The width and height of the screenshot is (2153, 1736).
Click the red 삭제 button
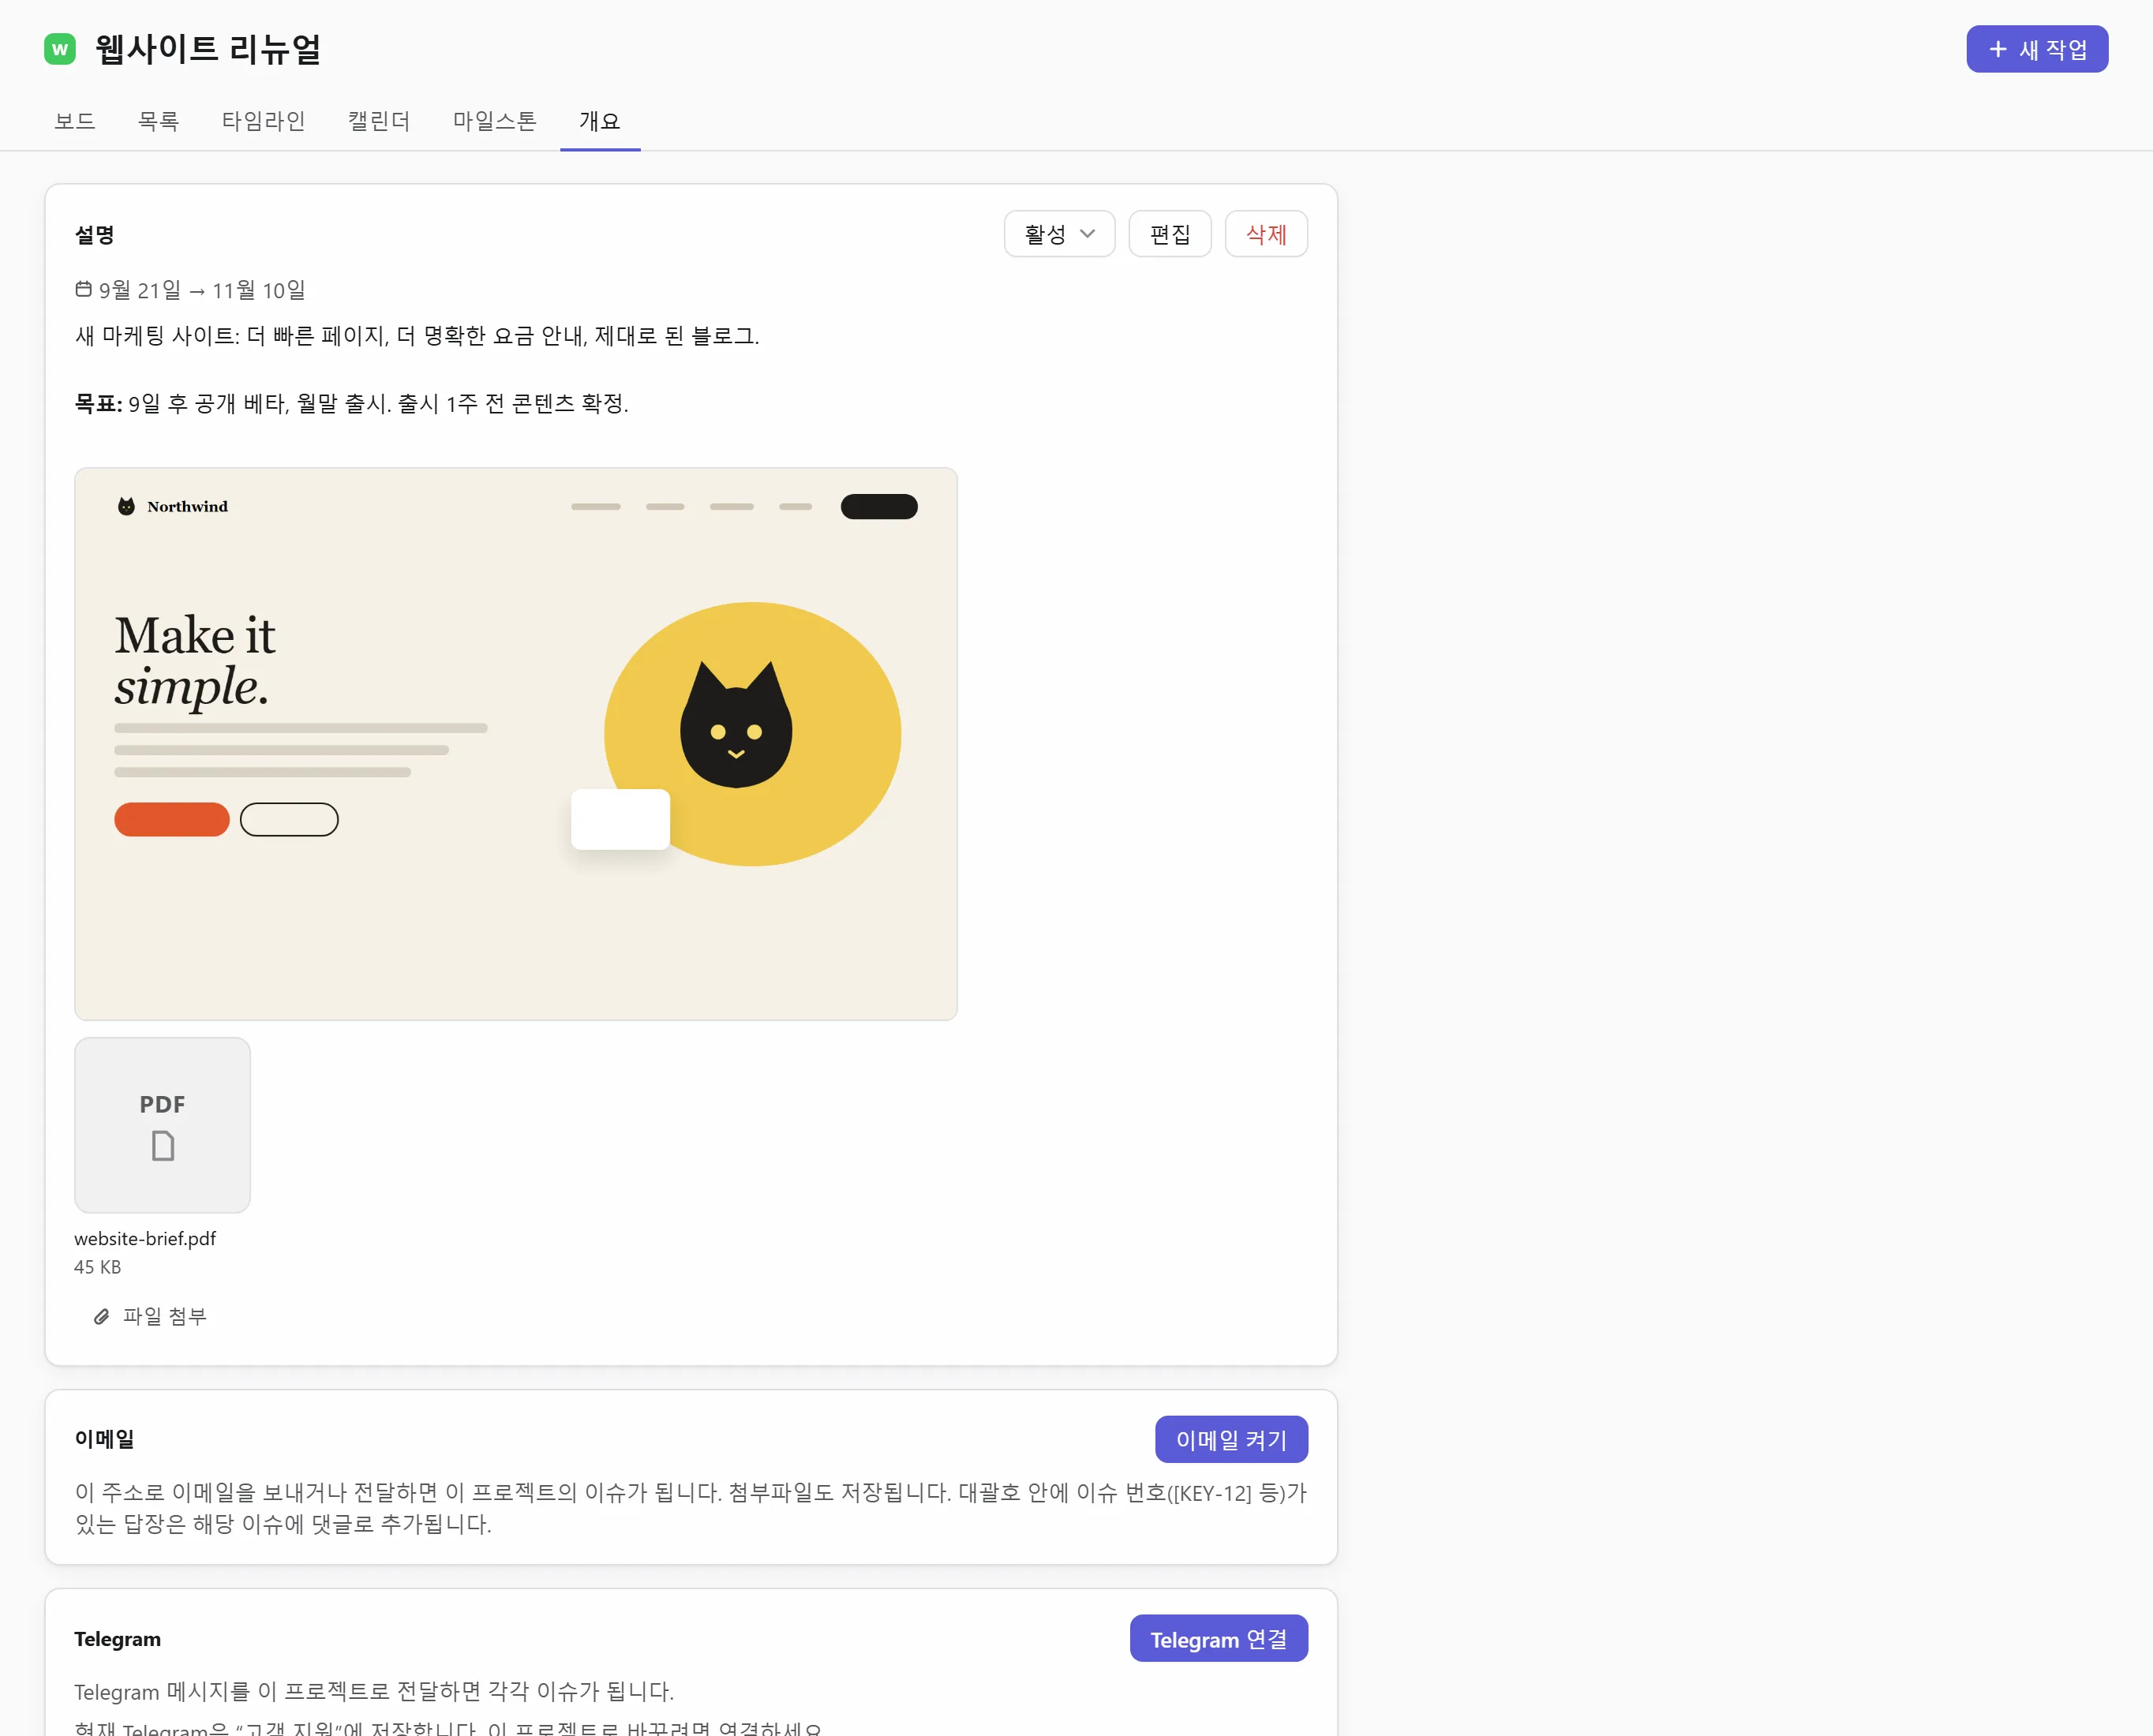1266,234
